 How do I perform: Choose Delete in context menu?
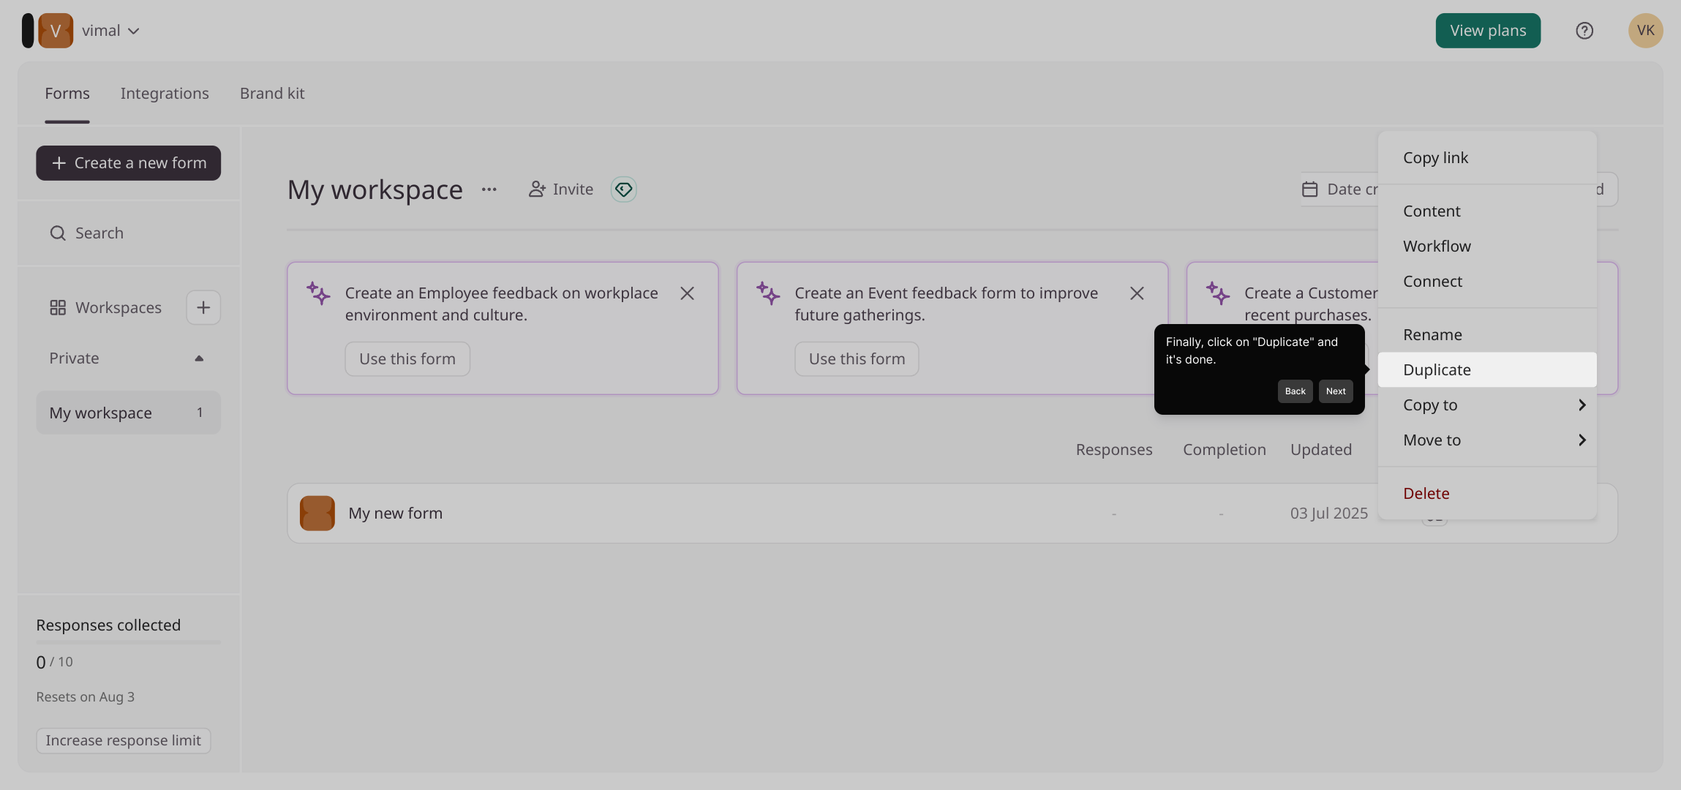point(1487,494)
